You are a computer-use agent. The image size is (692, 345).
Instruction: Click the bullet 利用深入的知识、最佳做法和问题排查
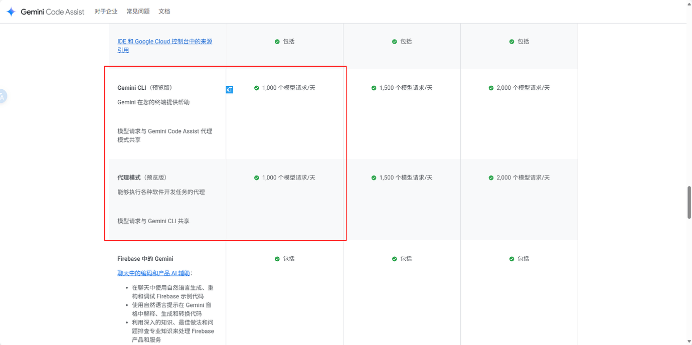(x=172, y=331)
